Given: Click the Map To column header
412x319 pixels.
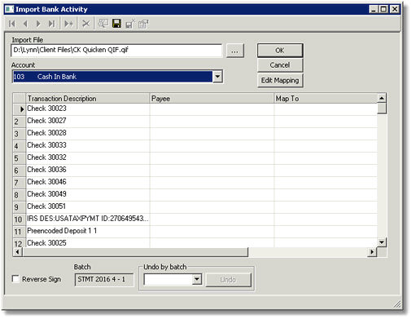Looking at the screenshot, I should coord(326,99).
